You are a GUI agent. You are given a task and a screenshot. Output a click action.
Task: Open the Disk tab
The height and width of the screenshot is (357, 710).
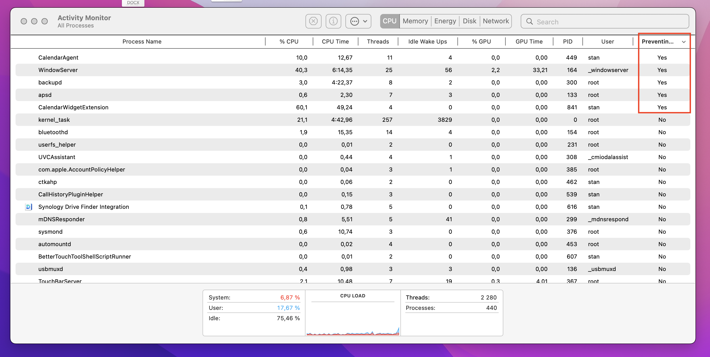tap(469, 21)
